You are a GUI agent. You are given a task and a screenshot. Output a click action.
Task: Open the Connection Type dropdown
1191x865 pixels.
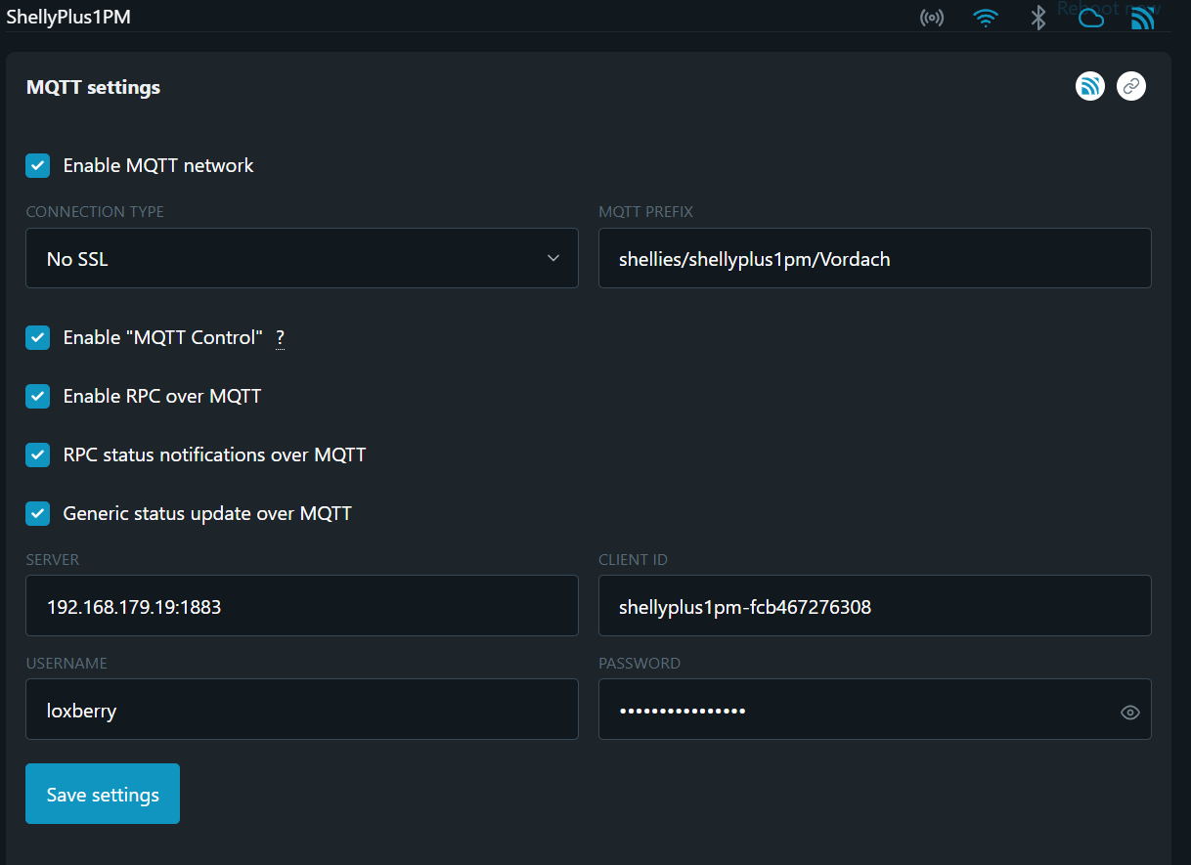click(301, 259)
